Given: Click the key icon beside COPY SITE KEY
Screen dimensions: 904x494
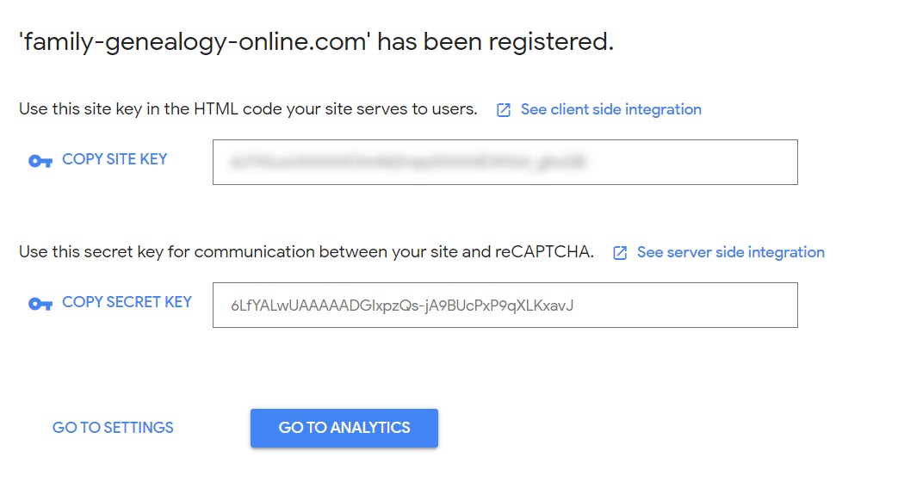Looking at the screenshot, I should pyautogui.click(x=40, y=161).
